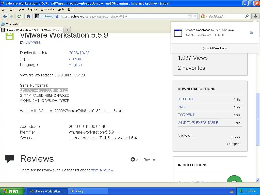The height and width of the screenshot is (195, 260).
Task: Follow the 'write a review' link
Action: tap(102, 170)
